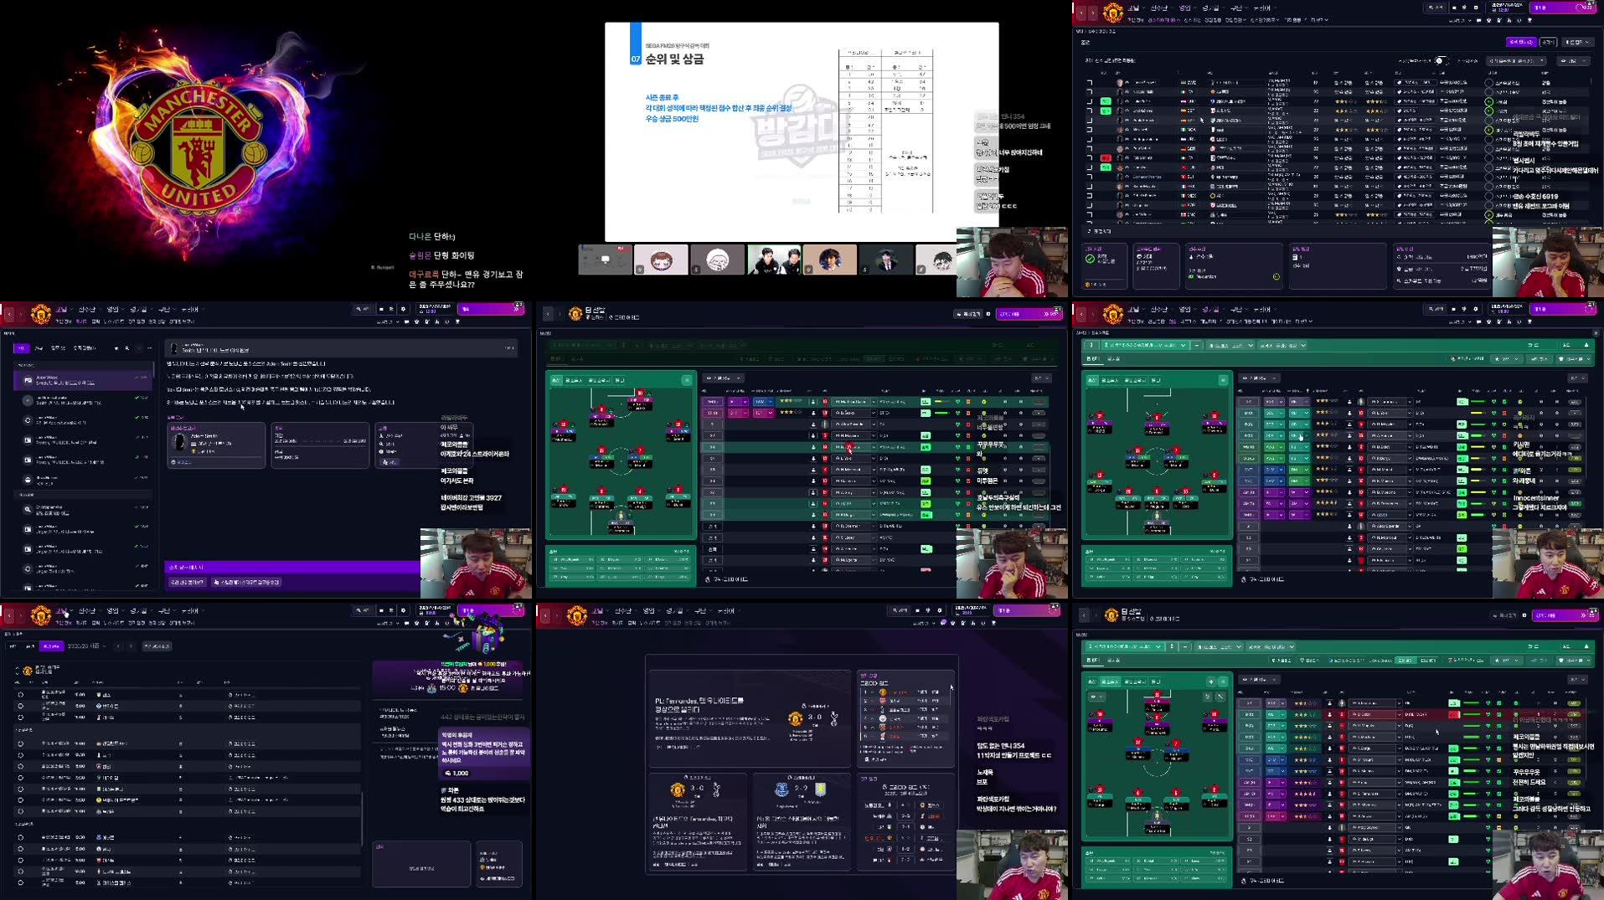Click the first response button under the inbox message

(x=186, y=582)
